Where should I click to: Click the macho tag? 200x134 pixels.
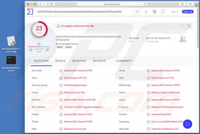pos(69,47)
